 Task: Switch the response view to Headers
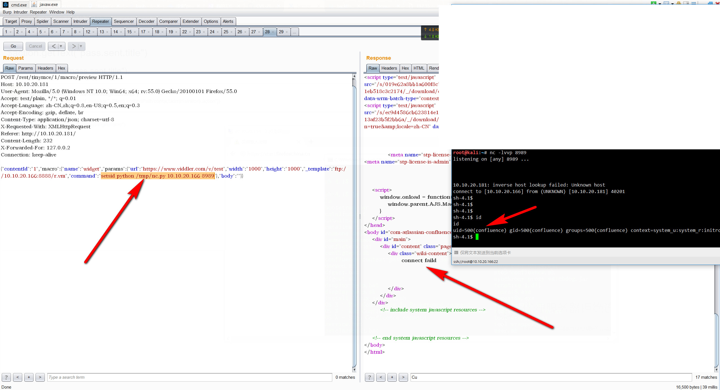(x=389, y=68)
